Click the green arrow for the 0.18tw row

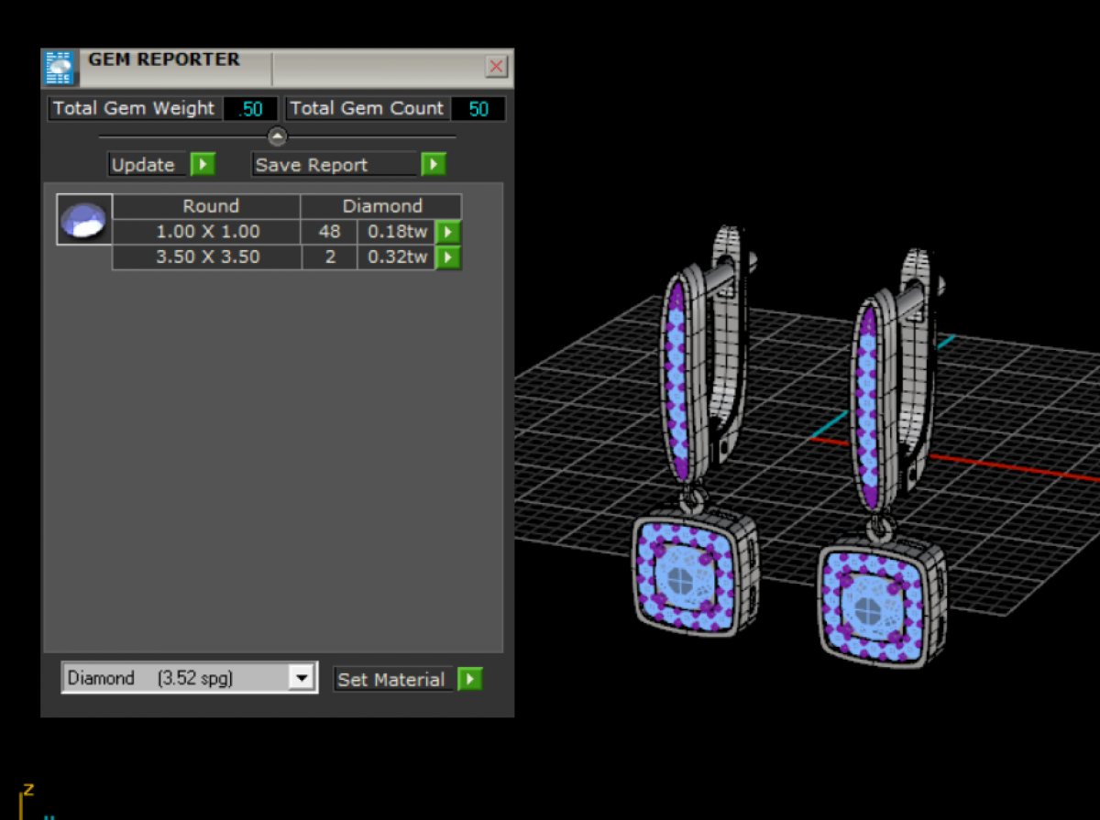(x=447, y=232)
